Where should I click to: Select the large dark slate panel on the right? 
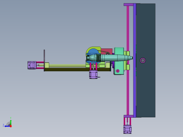click(x=146, y=60)
